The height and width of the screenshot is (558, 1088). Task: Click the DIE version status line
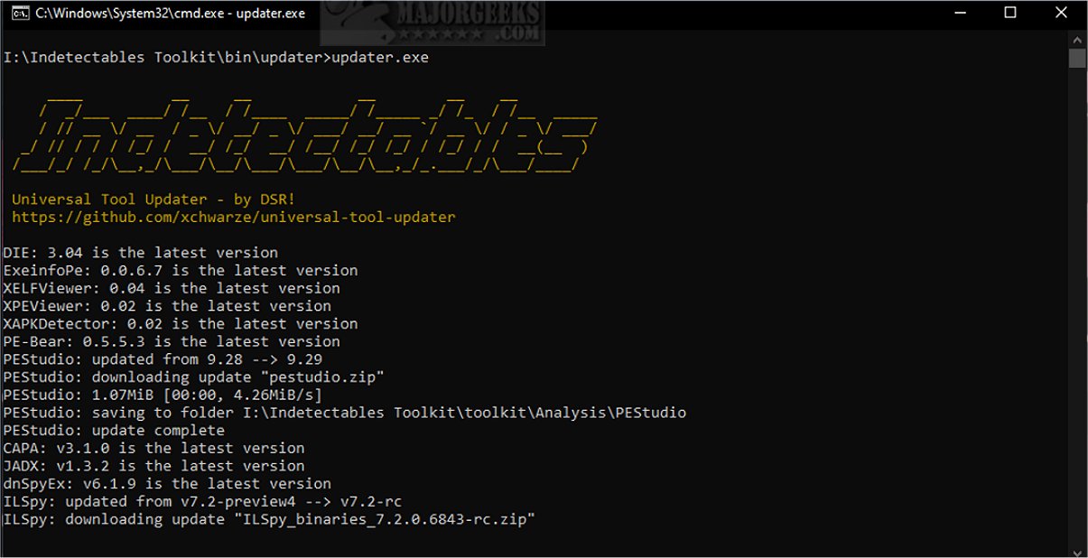[140, 252]
